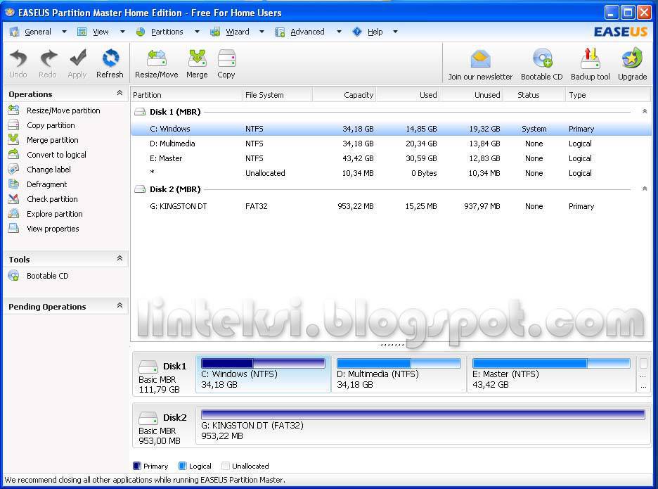Collapse the Pending Operations panel
The image size is (658, 489).
[120, 305]
